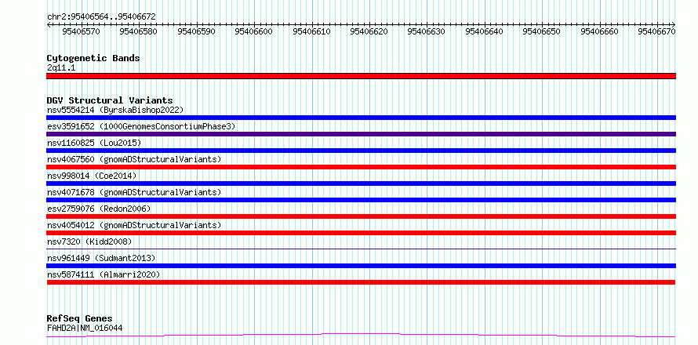Click the 2q11.1 cytogenetic band label
The image size is (698, 345).
point(61,67)
